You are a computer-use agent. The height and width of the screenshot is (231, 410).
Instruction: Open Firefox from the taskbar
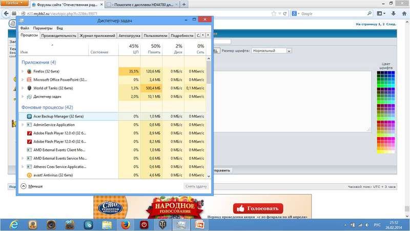coord(126,225)
